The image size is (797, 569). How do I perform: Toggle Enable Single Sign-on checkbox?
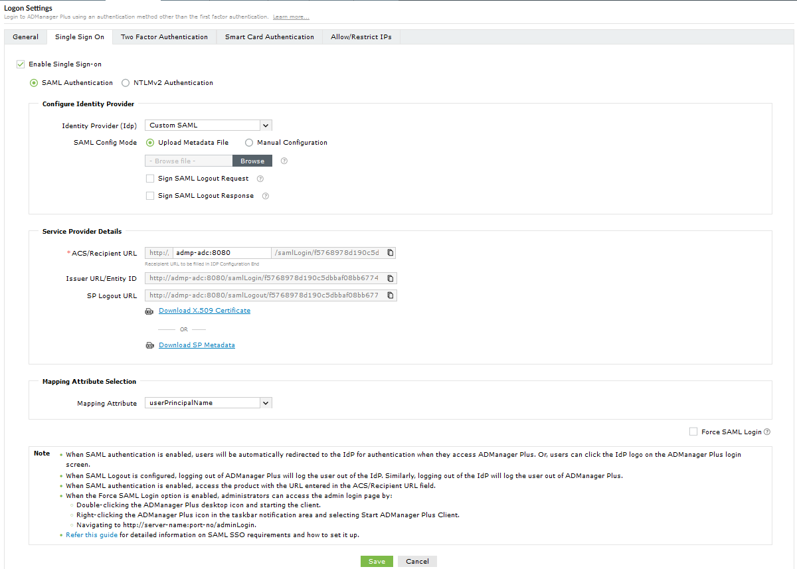[21, 64]
